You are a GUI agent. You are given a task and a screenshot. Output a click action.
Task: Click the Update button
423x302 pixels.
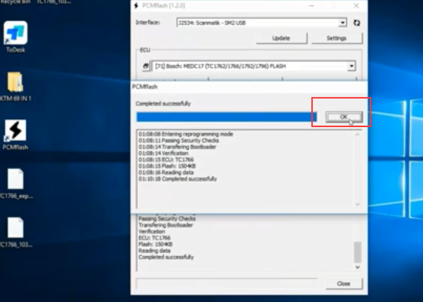281,38
